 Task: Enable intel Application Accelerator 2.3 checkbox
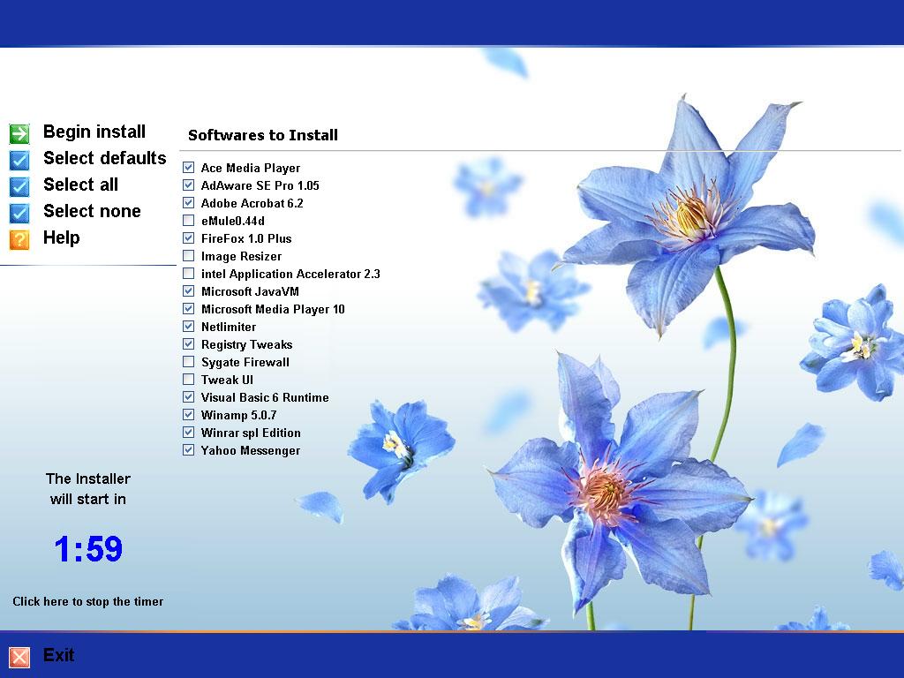click(189, 274)
